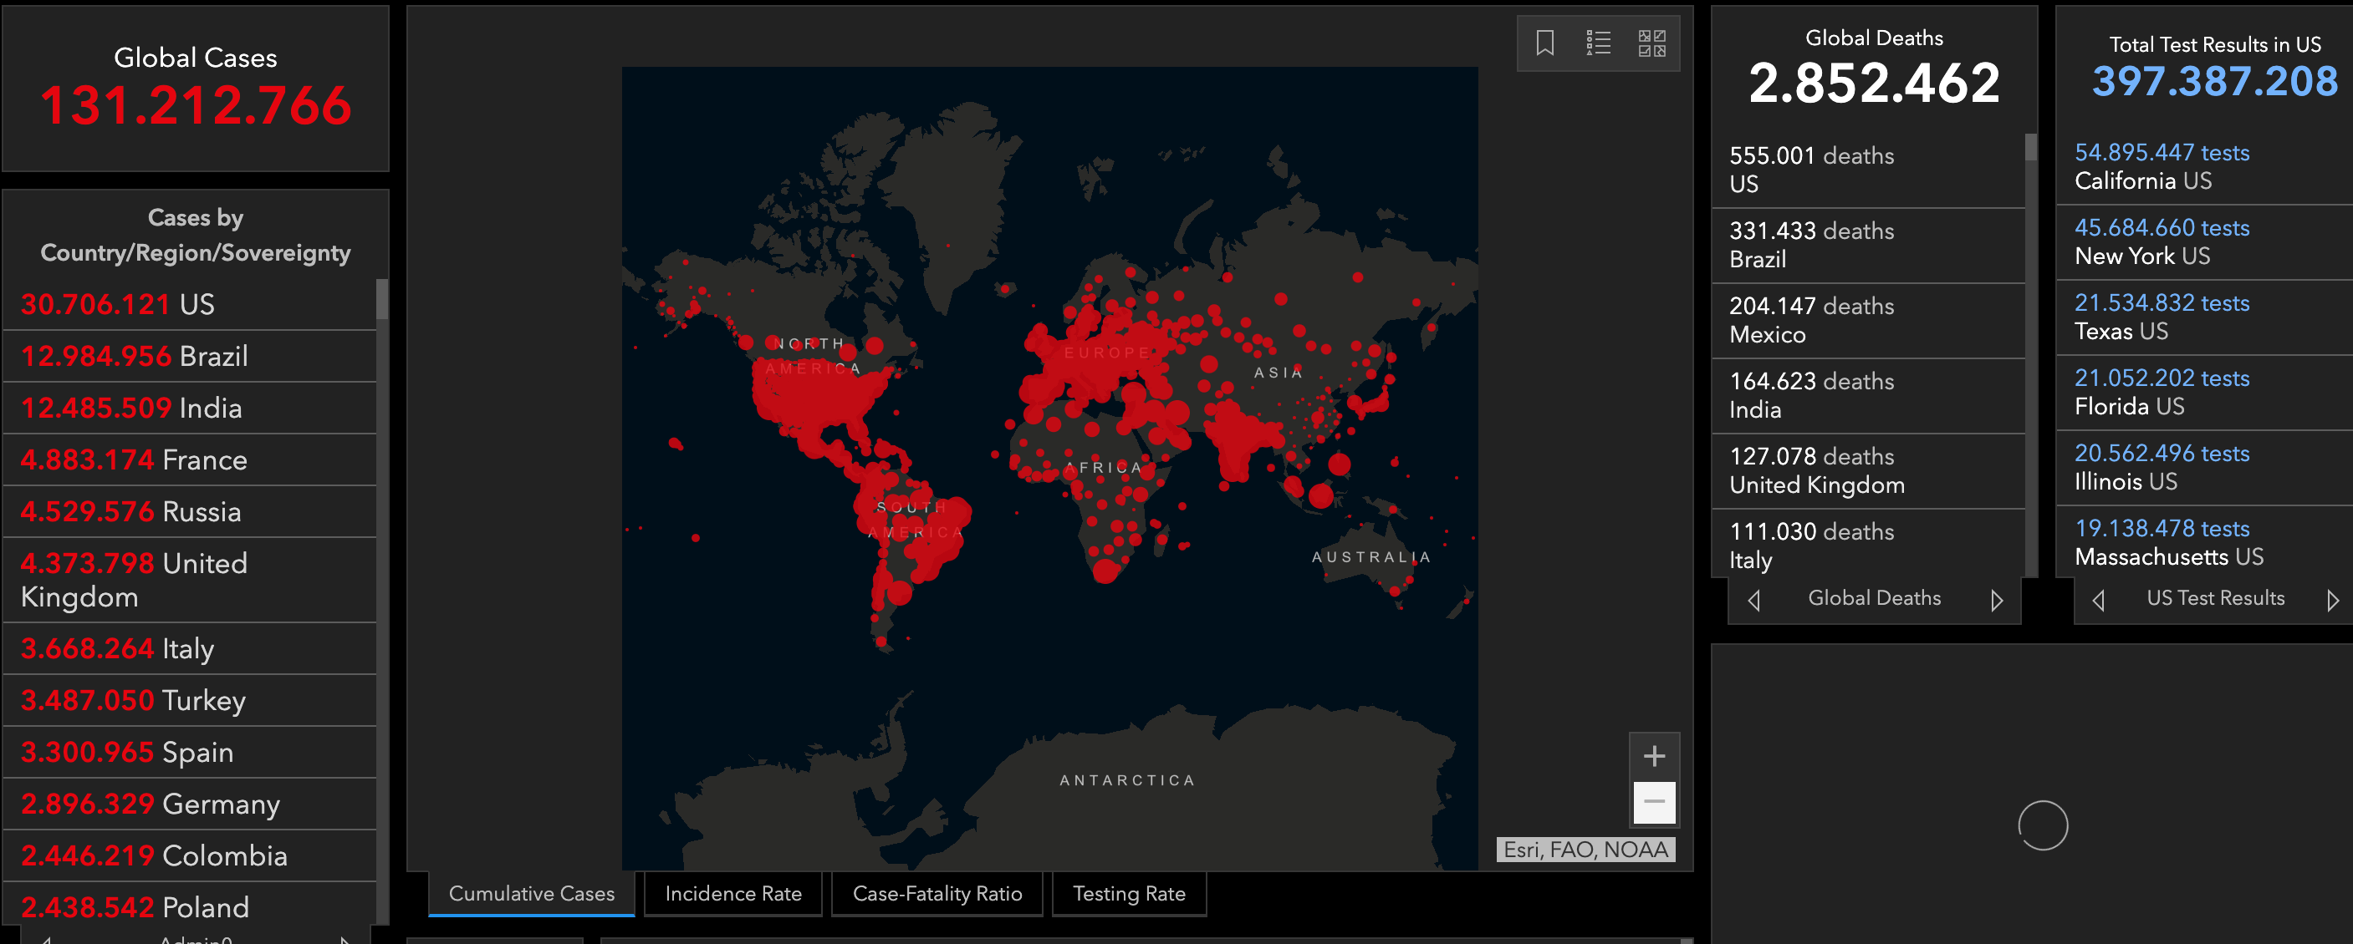
Task: Open the basemap gallery grid icon
Action: pyautogui.click(x=1651, y=43)
